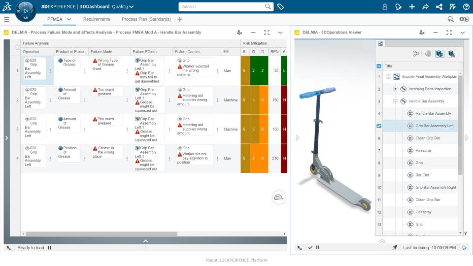Switch to the PFMEA tab

55,19
